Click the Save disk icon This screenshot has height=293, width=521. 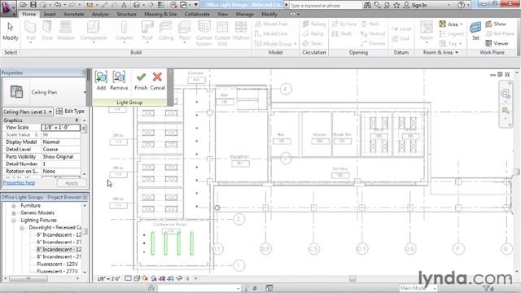33,5
